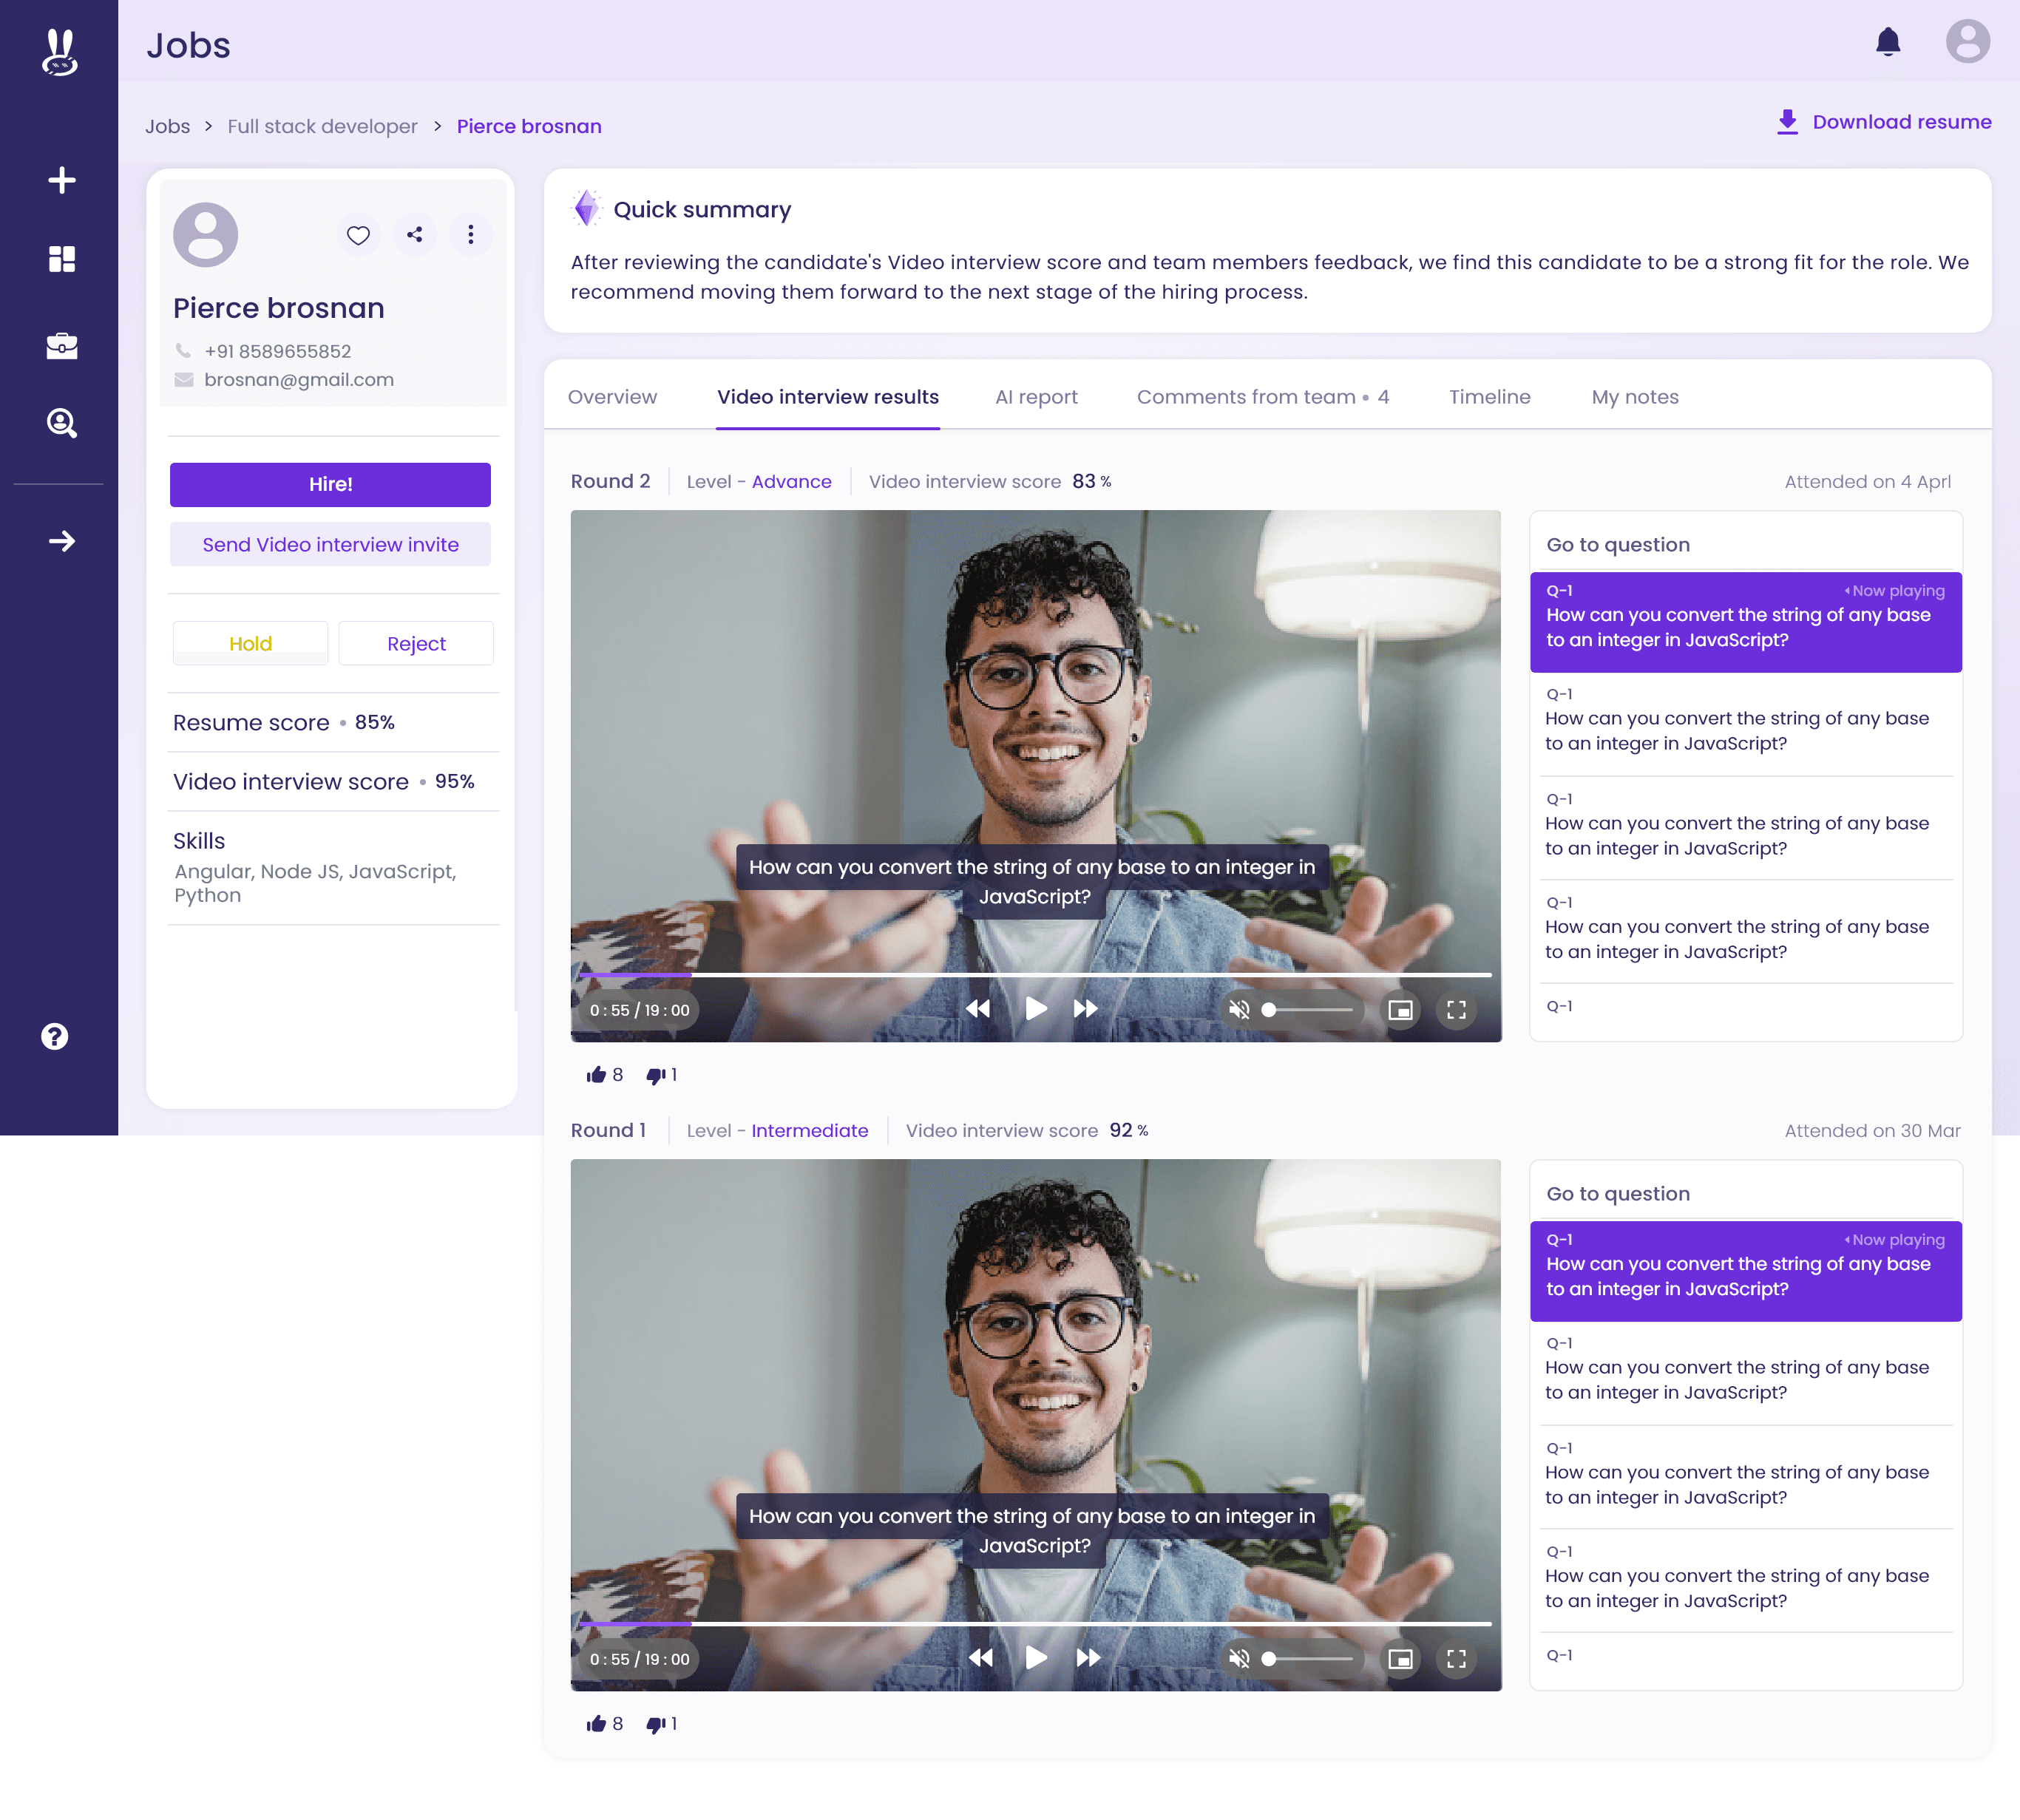Enter fullscreen on the Round 1 video
The image size is (2020, 1820).
(x=1456, y=1659)
